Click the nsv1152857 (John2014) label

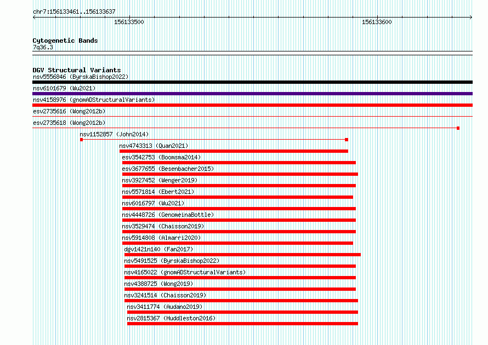[x=114, y=134]
